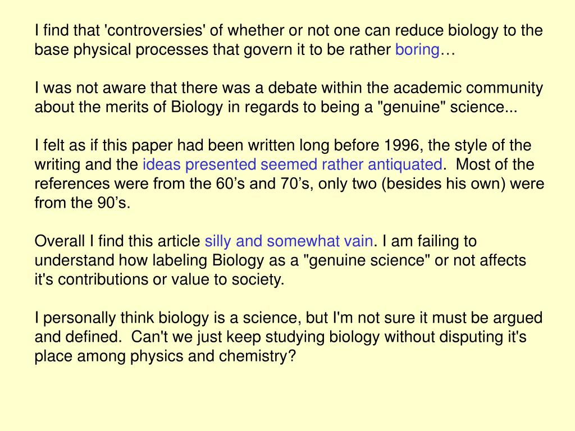Click the words 'academic community' in the second paragraph

(468, 88)
